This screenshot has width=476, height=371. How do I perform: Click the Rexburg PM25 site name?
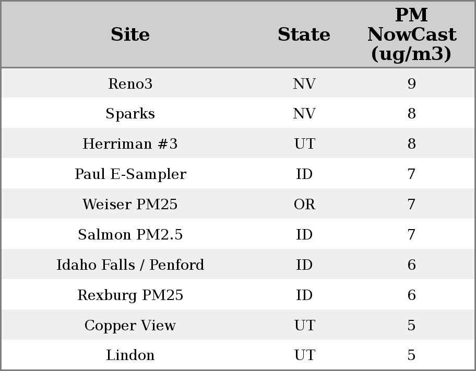pyautogui.click(x=130, y=295)
